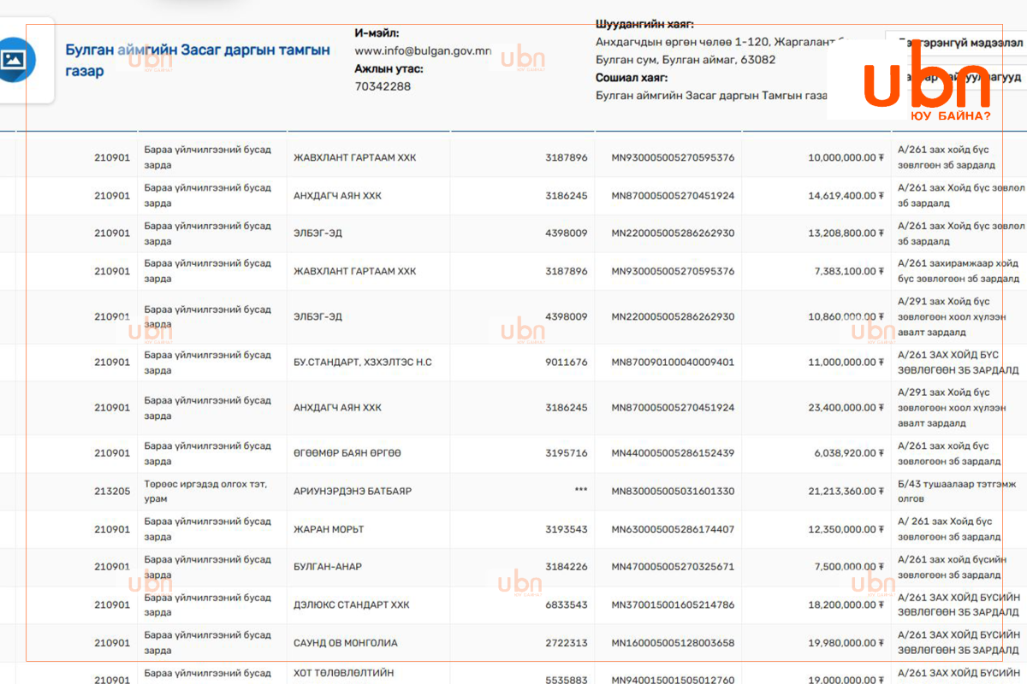Click registration number 3184226
Viewport: 1027px width, 684px height.
567,567
